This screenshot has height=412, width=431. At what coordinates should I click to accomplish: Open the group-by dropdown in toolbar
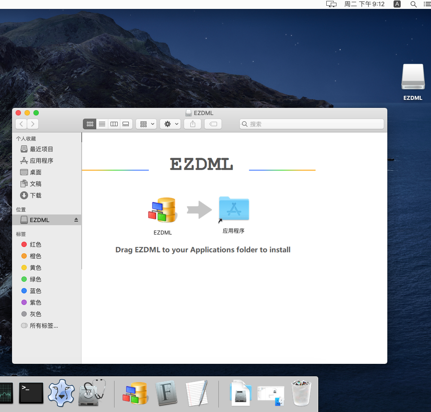tap(146, 124)
